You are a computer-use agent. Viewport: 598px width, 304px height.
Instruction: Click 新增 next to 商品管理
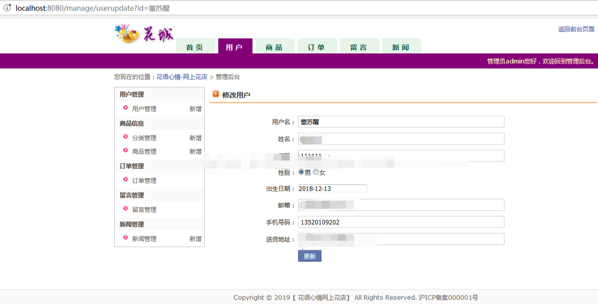pos(195,151)
